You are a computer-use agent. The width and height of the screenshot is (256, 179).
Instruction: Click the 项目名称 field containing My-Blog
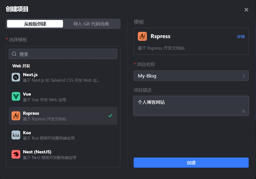191,76
